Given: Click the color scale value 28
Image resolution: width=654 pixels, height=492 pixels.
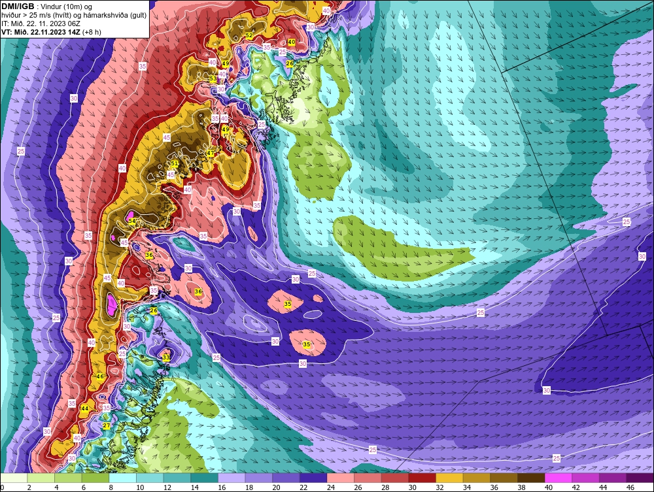Looking at the screenshot, I should click(385, 487).
